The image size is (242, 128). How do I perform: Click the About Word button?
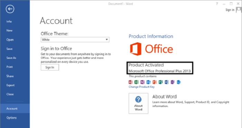[x=138, y=103]
